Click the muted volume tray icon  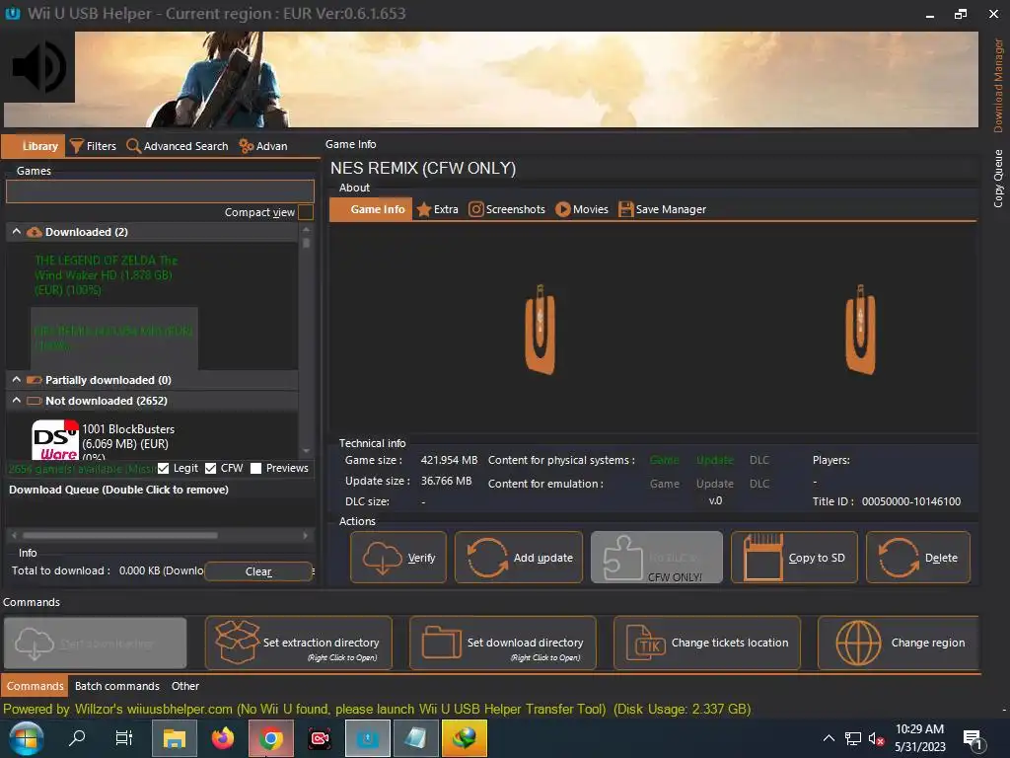876,738
